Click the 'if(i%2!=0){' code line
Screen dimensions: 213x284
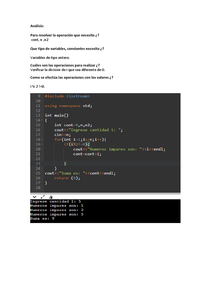(77, 144)
